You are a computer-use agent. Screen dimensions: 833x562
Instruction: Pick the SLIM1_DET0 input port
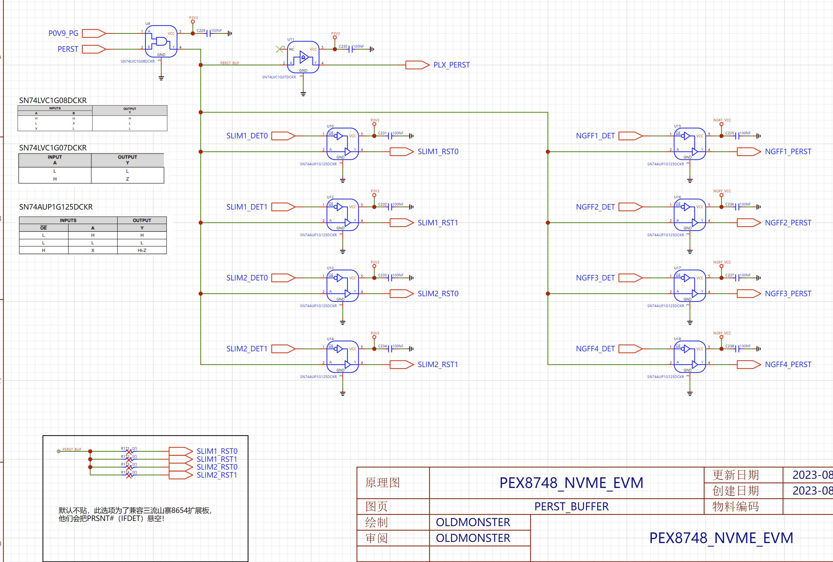click(x=284, y=136)
